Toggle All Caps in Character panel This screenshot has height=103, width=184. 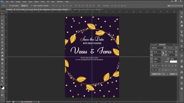(x=159, y=66)
